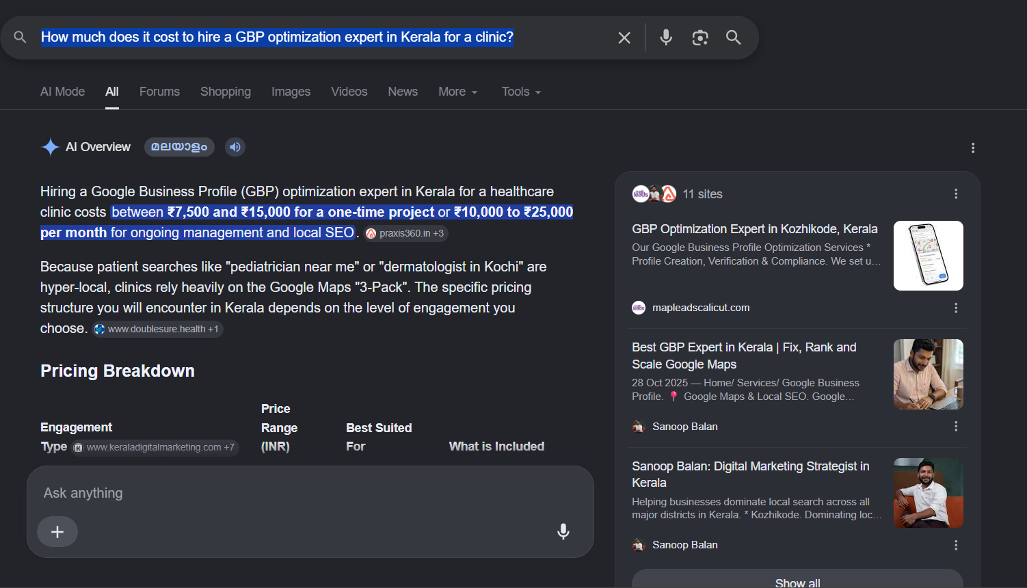Open menu for Best GBP Expert result

[956, 426]
